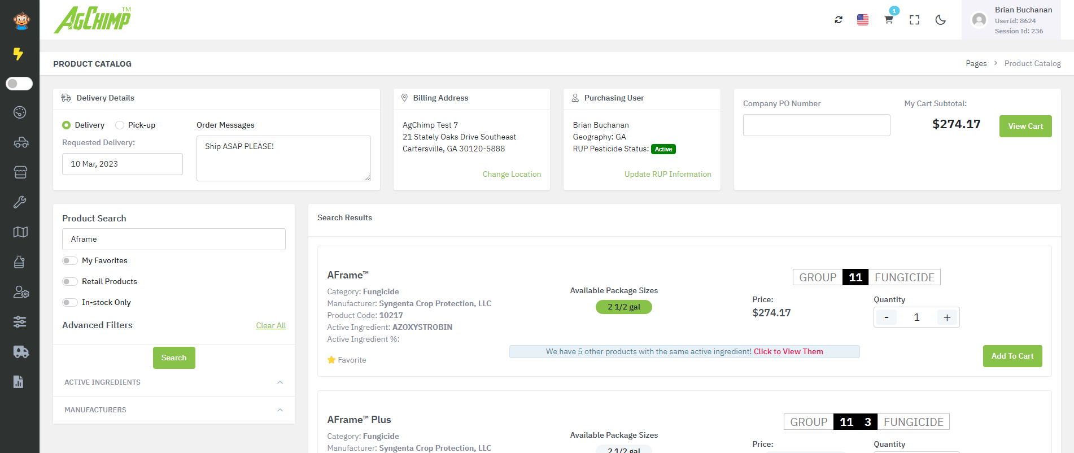Toggle the Retail Products switch
1074x453 pixels.
[x=70, y=281]
